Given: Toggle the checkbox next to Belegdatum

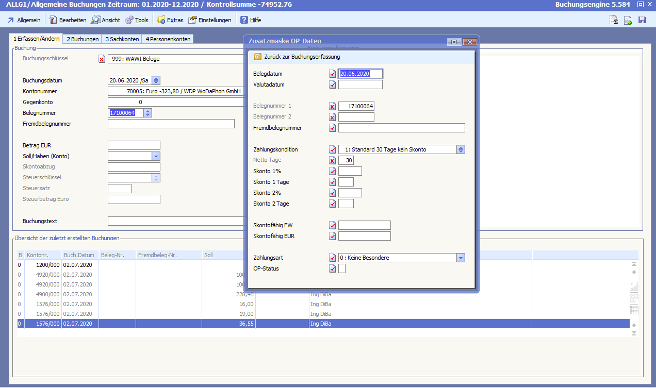Looking at the screenshot, I should pyautogui.click(x=332, y=74).
